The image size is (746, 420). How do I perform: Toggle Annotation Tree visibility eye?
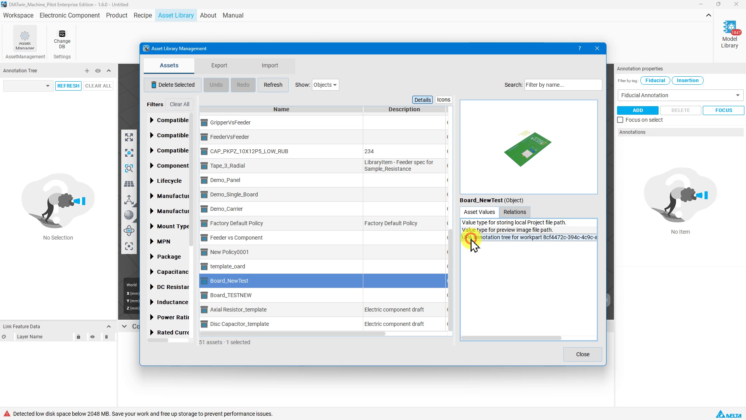tap(98, 71)
